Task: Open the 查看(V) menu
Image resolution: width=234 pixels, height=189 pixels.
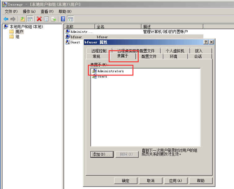Action: pos(47,11)
